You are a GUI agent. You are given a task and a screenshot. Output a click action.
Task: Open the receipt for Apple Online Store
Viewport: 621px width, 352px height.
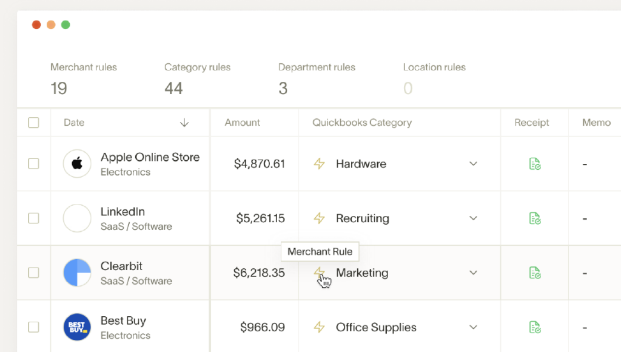(535, 164)
